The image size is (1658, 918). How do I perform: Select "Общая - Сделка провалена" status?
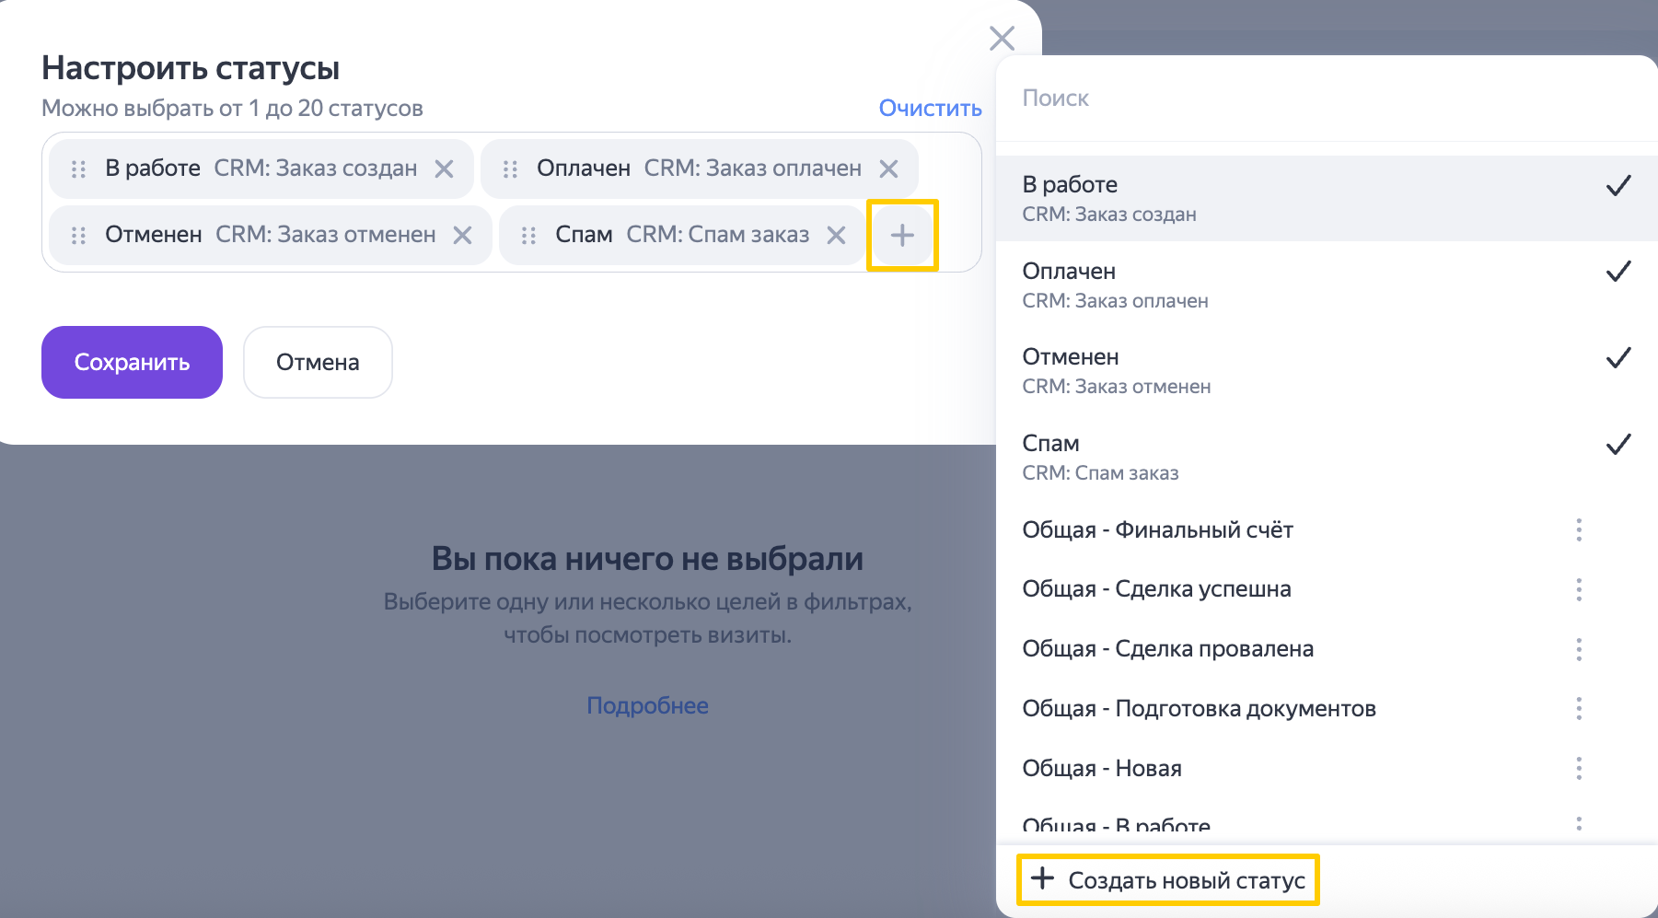tap(1167, 649)
